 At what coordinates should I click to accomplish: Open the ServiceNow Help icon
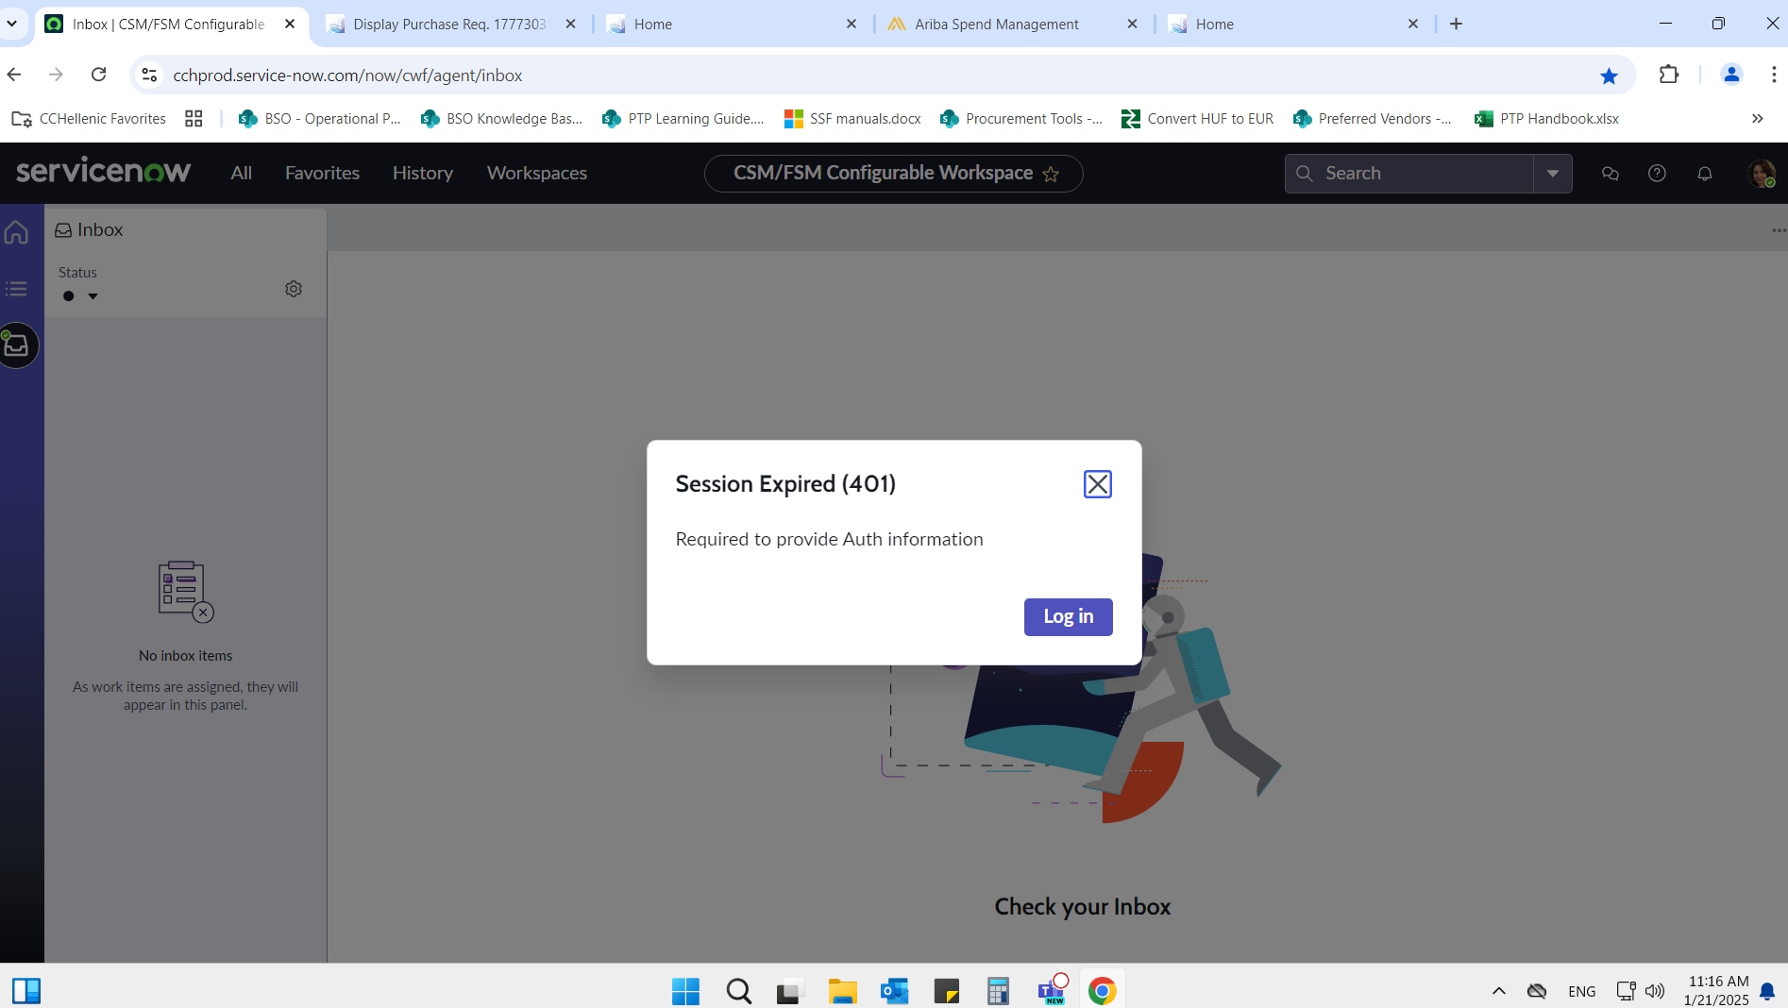pos(1657,174)
